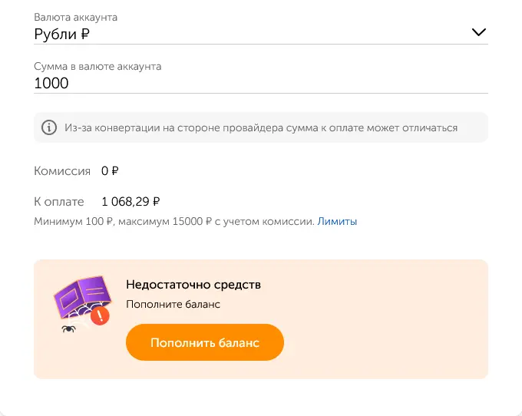Click the total amount "1 068,29 ₽"

click(130, 202)
